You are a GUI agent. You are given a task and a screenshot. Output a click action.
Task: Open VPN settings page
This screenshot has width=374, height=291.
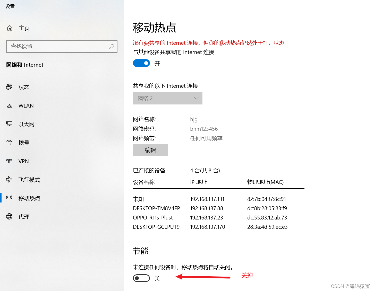coord(24,161)
